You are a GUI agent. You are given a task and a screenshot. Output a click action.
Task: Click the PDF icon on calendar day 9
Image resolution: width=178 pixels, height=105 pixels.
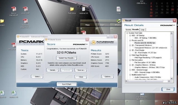click(83, 33)
